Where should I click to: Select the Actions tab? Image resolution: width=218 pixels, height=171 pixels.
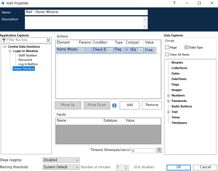pos(62,36)
